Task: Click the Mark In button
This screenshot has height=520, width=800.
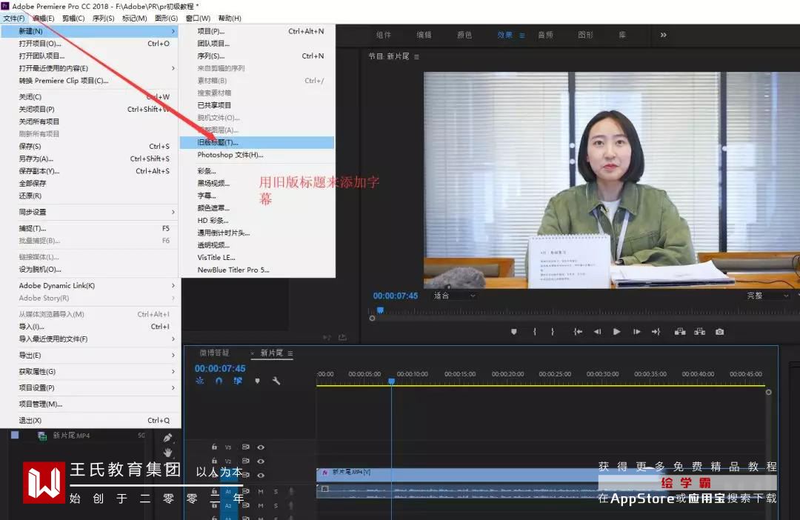Action: 535,332
